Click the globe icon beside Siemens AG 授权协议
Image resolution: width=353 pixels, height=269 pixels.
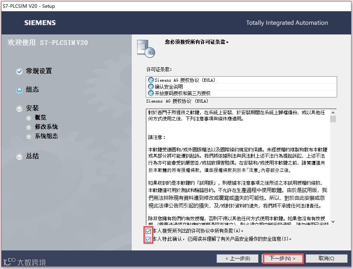pyautogui.click(x=151, y=80)
